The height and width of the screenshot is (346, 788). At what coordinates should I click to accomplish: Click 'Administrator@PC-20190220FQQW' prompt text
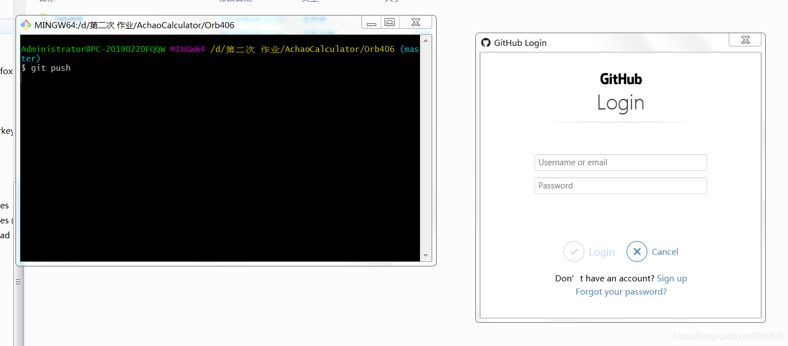(x=93, y=49)
